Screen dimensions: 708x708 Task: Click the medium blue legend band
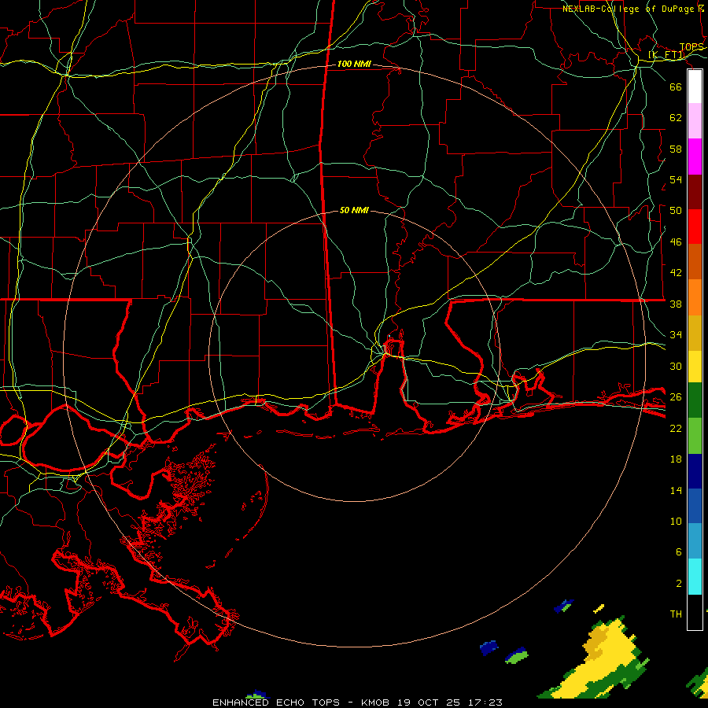tap(695, 506)
